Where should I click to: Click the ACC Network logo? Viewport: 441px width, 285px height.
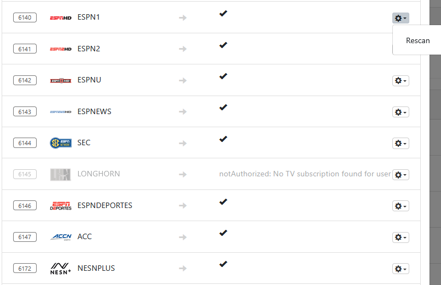[61, 237]
